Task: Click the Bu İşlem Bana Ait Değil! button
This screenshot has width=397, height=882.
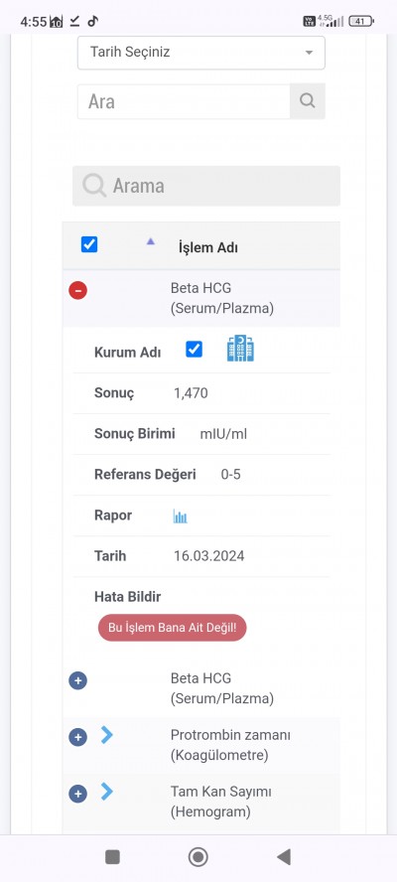Action: (172, 628)
